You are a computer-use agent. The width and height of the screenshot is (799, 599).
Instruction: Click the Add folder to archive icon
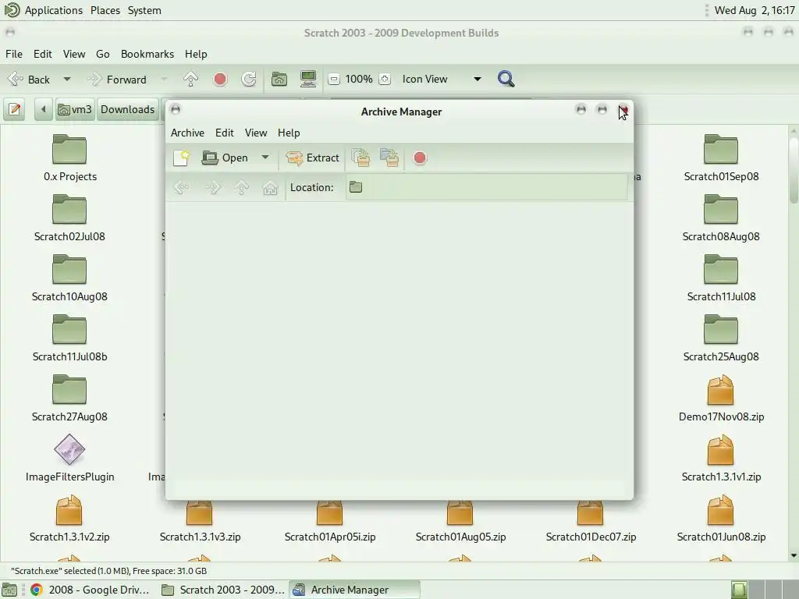point(389,158)
